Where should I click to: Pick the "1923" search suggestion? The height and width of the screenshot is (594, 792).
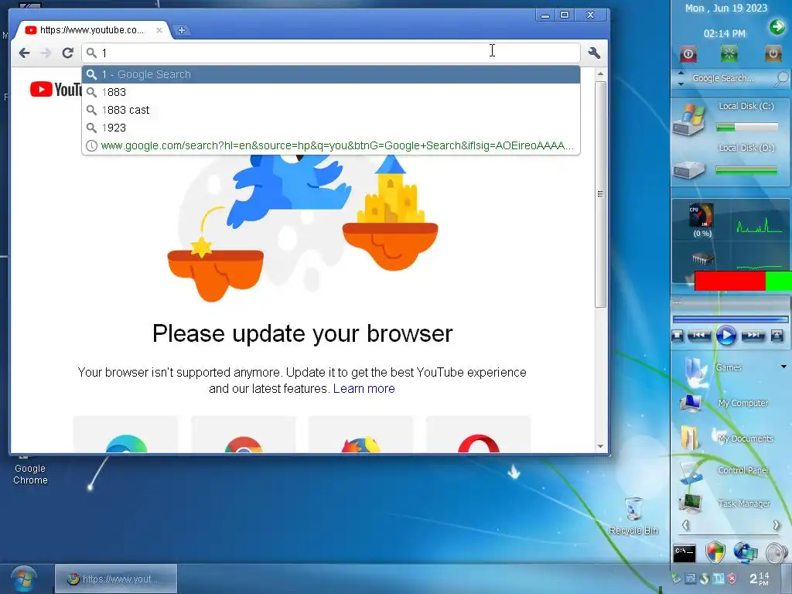[x=331, y=128]
